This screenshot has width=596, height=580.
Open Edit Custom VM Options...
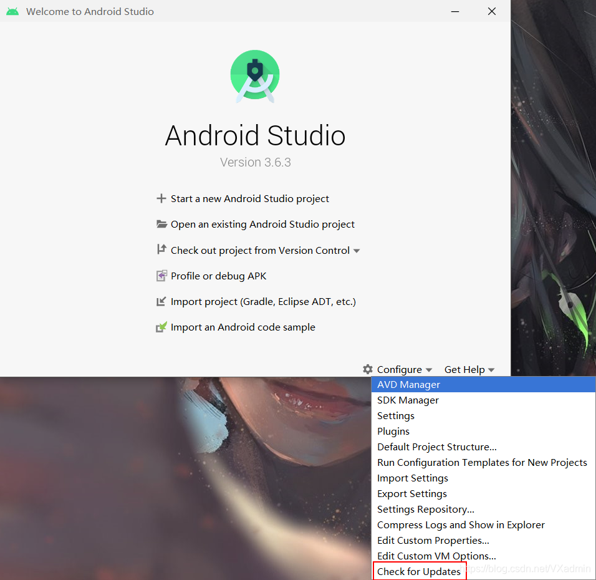pyautogui.click(x=483, y=556)
